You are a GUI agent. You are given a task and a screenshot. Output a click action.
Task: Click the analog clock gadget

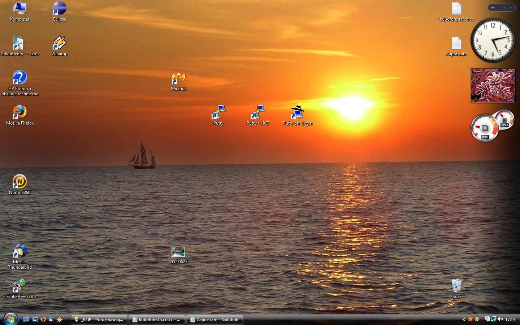[493, 40]
